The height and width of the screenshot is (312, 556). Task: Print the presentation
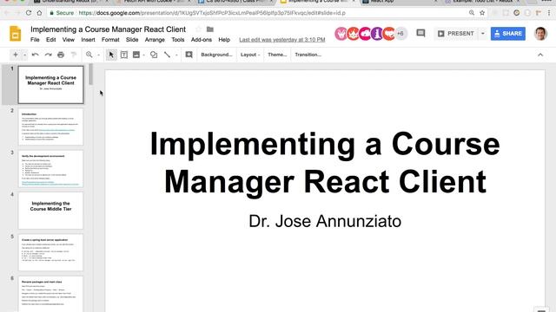(61, 55)
